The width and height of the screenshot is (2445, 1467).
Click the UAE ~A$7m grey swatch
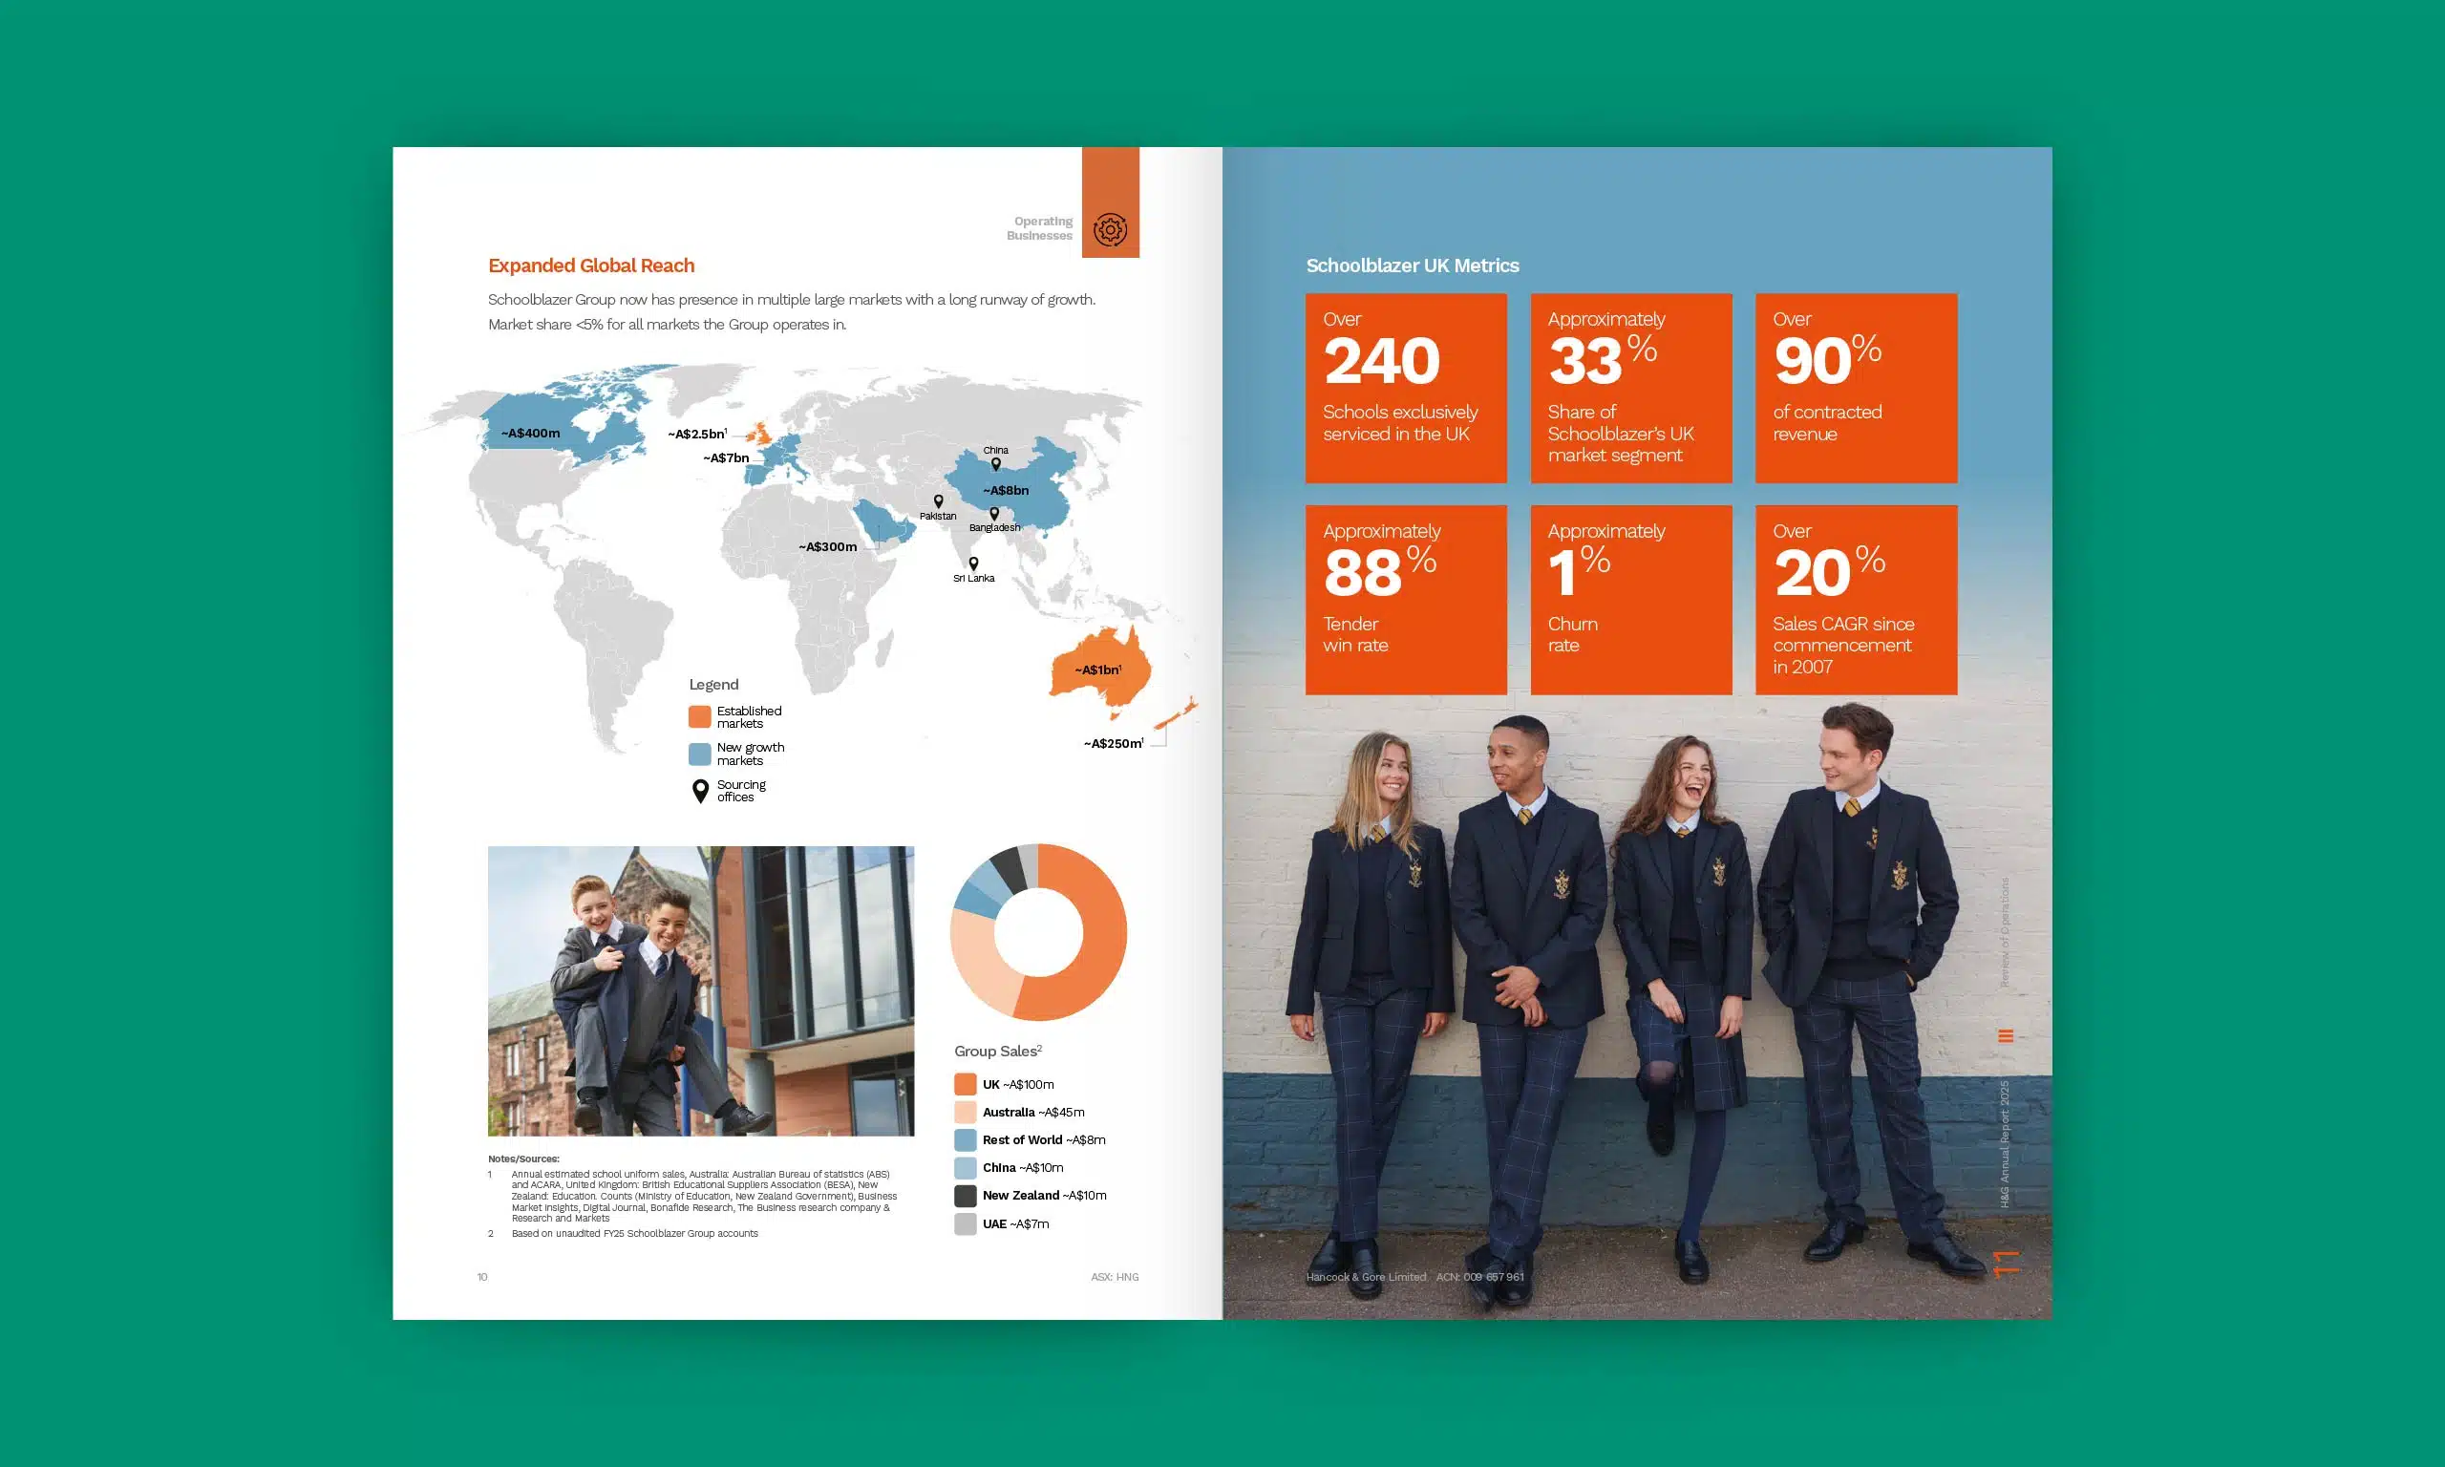(966, 1223)
